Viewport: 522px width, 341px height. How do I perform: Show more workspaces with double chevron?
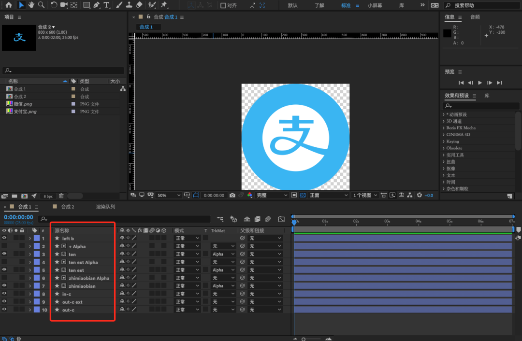(422, 5)
